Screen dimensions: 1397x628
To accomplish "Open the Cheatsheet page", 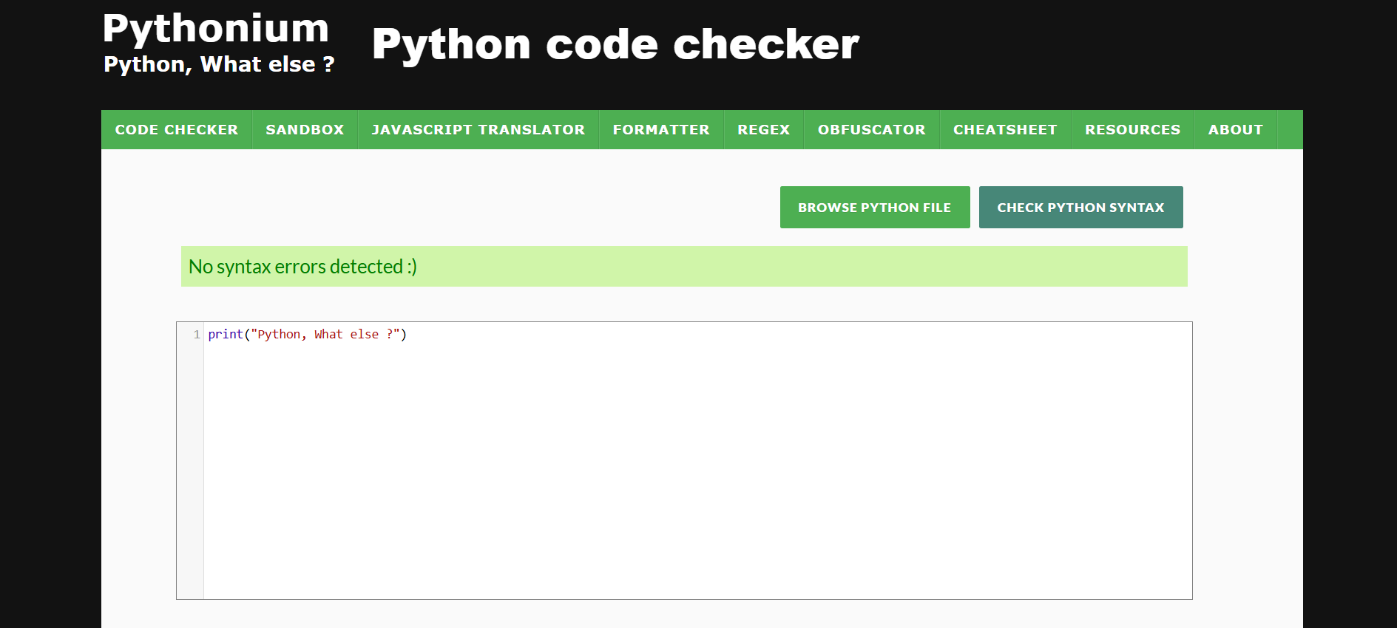I will 1005,130.
